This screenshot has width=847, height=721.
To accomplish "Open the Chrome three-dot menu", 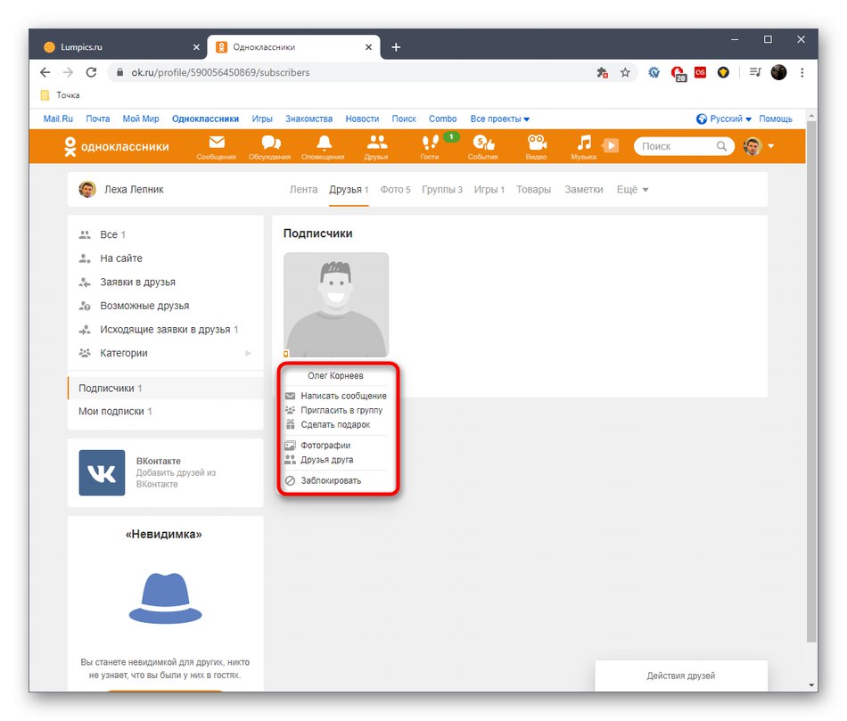I will coord(802,72).
